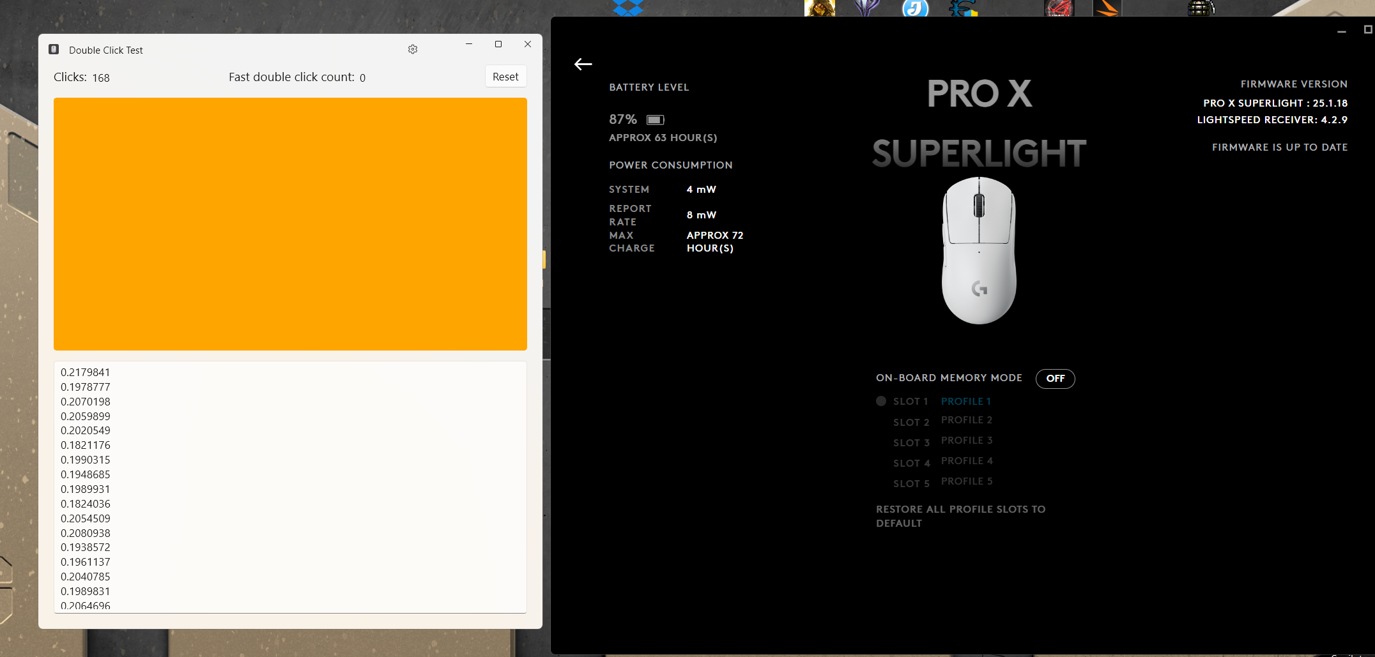Open the blue J circle desktop icon
Viewport: 1375px width, 657px height.
[915, 8]
